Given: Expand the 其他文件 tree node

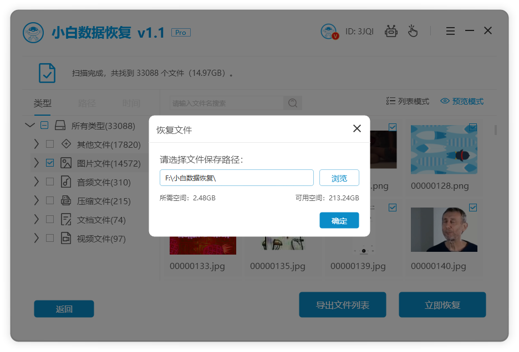Looking at the screenshot, I should pyautogui.click(x=37, y=144).
